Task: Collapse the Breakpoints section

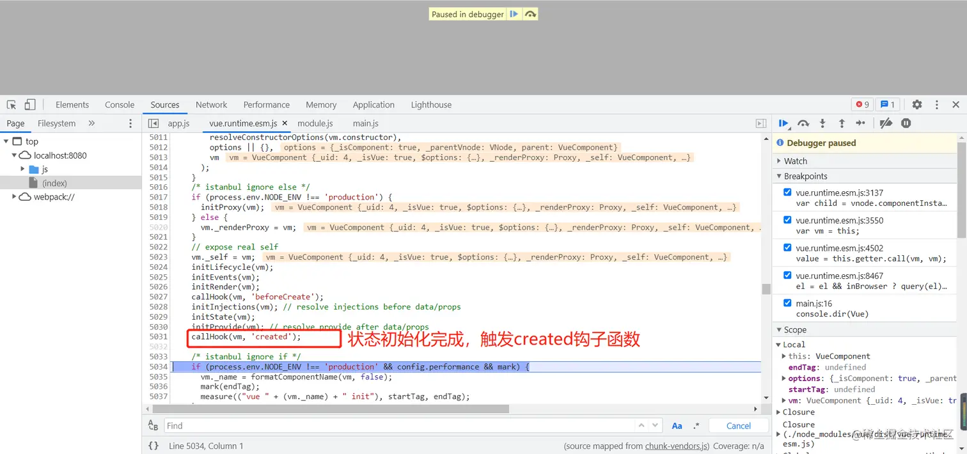Action: click(x=865, y=176)
